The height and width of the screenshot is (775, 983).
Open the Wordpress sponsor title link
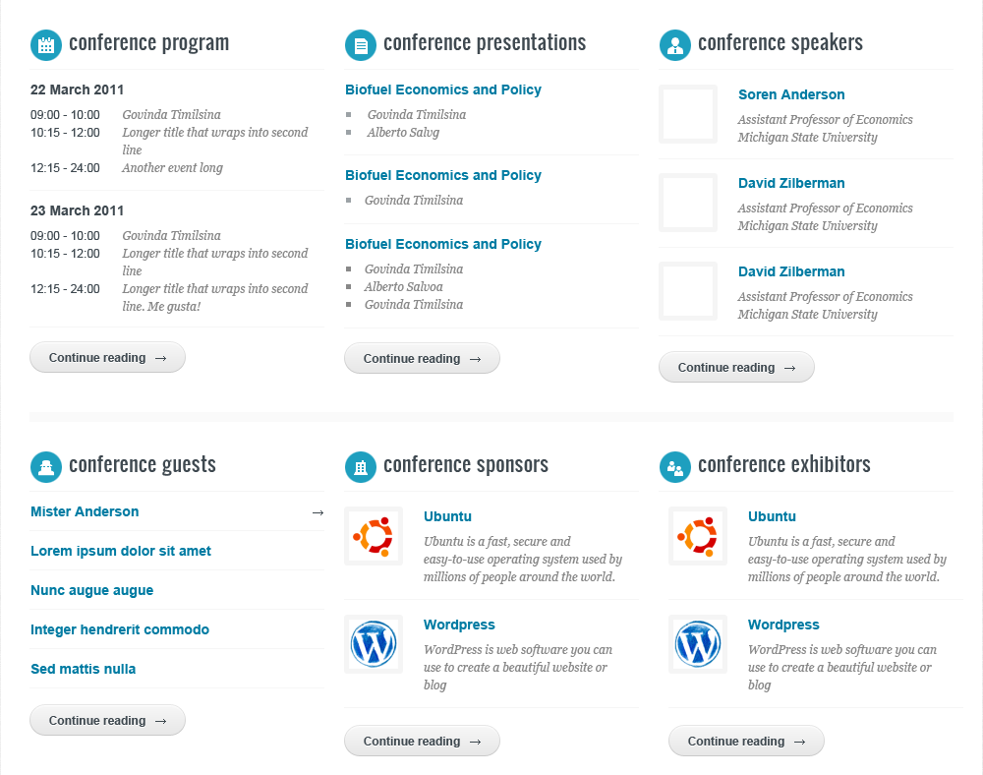tap(459, 626)
